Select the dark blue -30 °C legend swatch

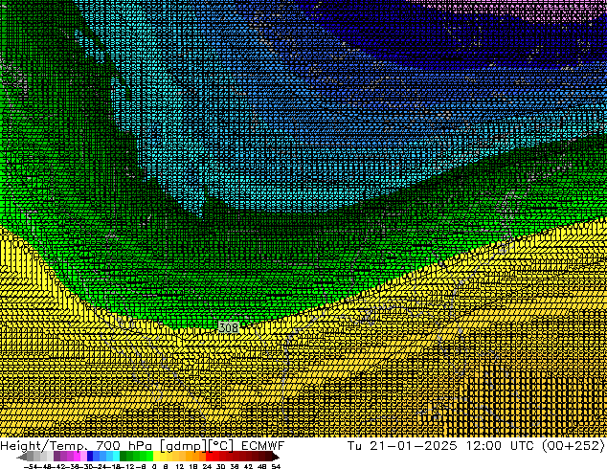[90, 457]
